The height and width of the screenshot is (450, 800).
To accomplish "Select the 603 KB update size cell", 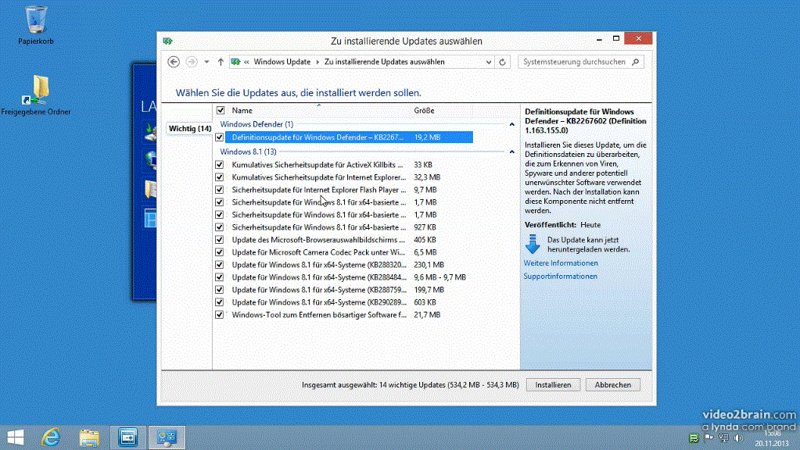I will [425, 302].
